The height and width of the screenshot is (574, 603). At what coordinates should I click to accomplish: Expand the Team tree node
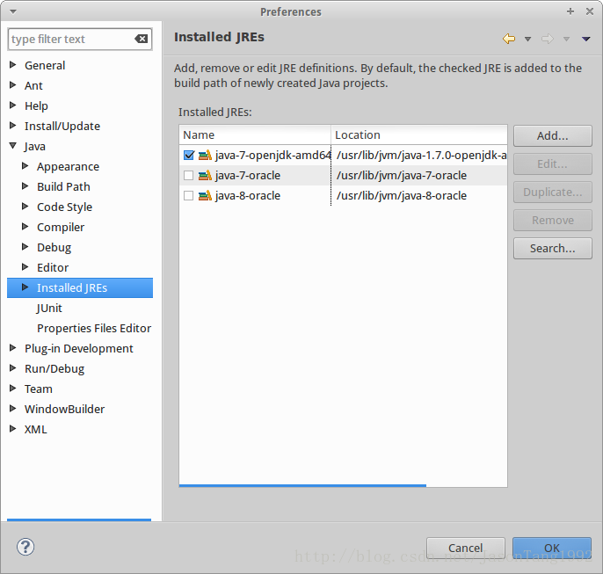pyautogui.click(x=12, y=388)
